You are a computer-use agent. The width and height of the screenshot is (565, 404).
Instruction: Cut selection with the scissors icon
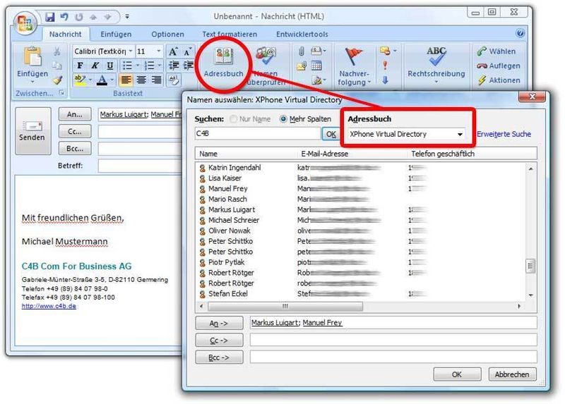(56, 51)
